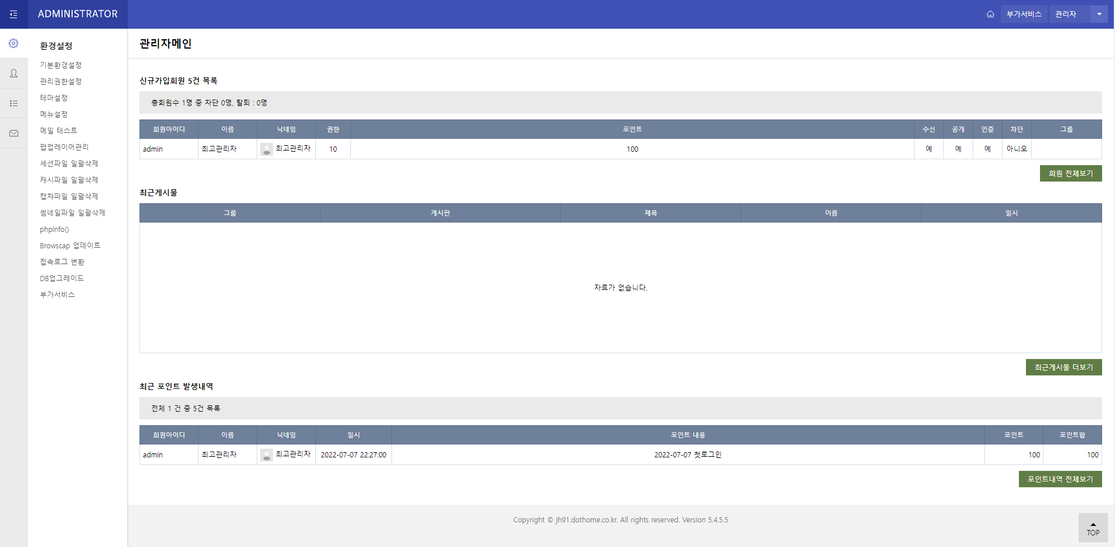Click the 환경설정 sidebar heading

(56, 46)
